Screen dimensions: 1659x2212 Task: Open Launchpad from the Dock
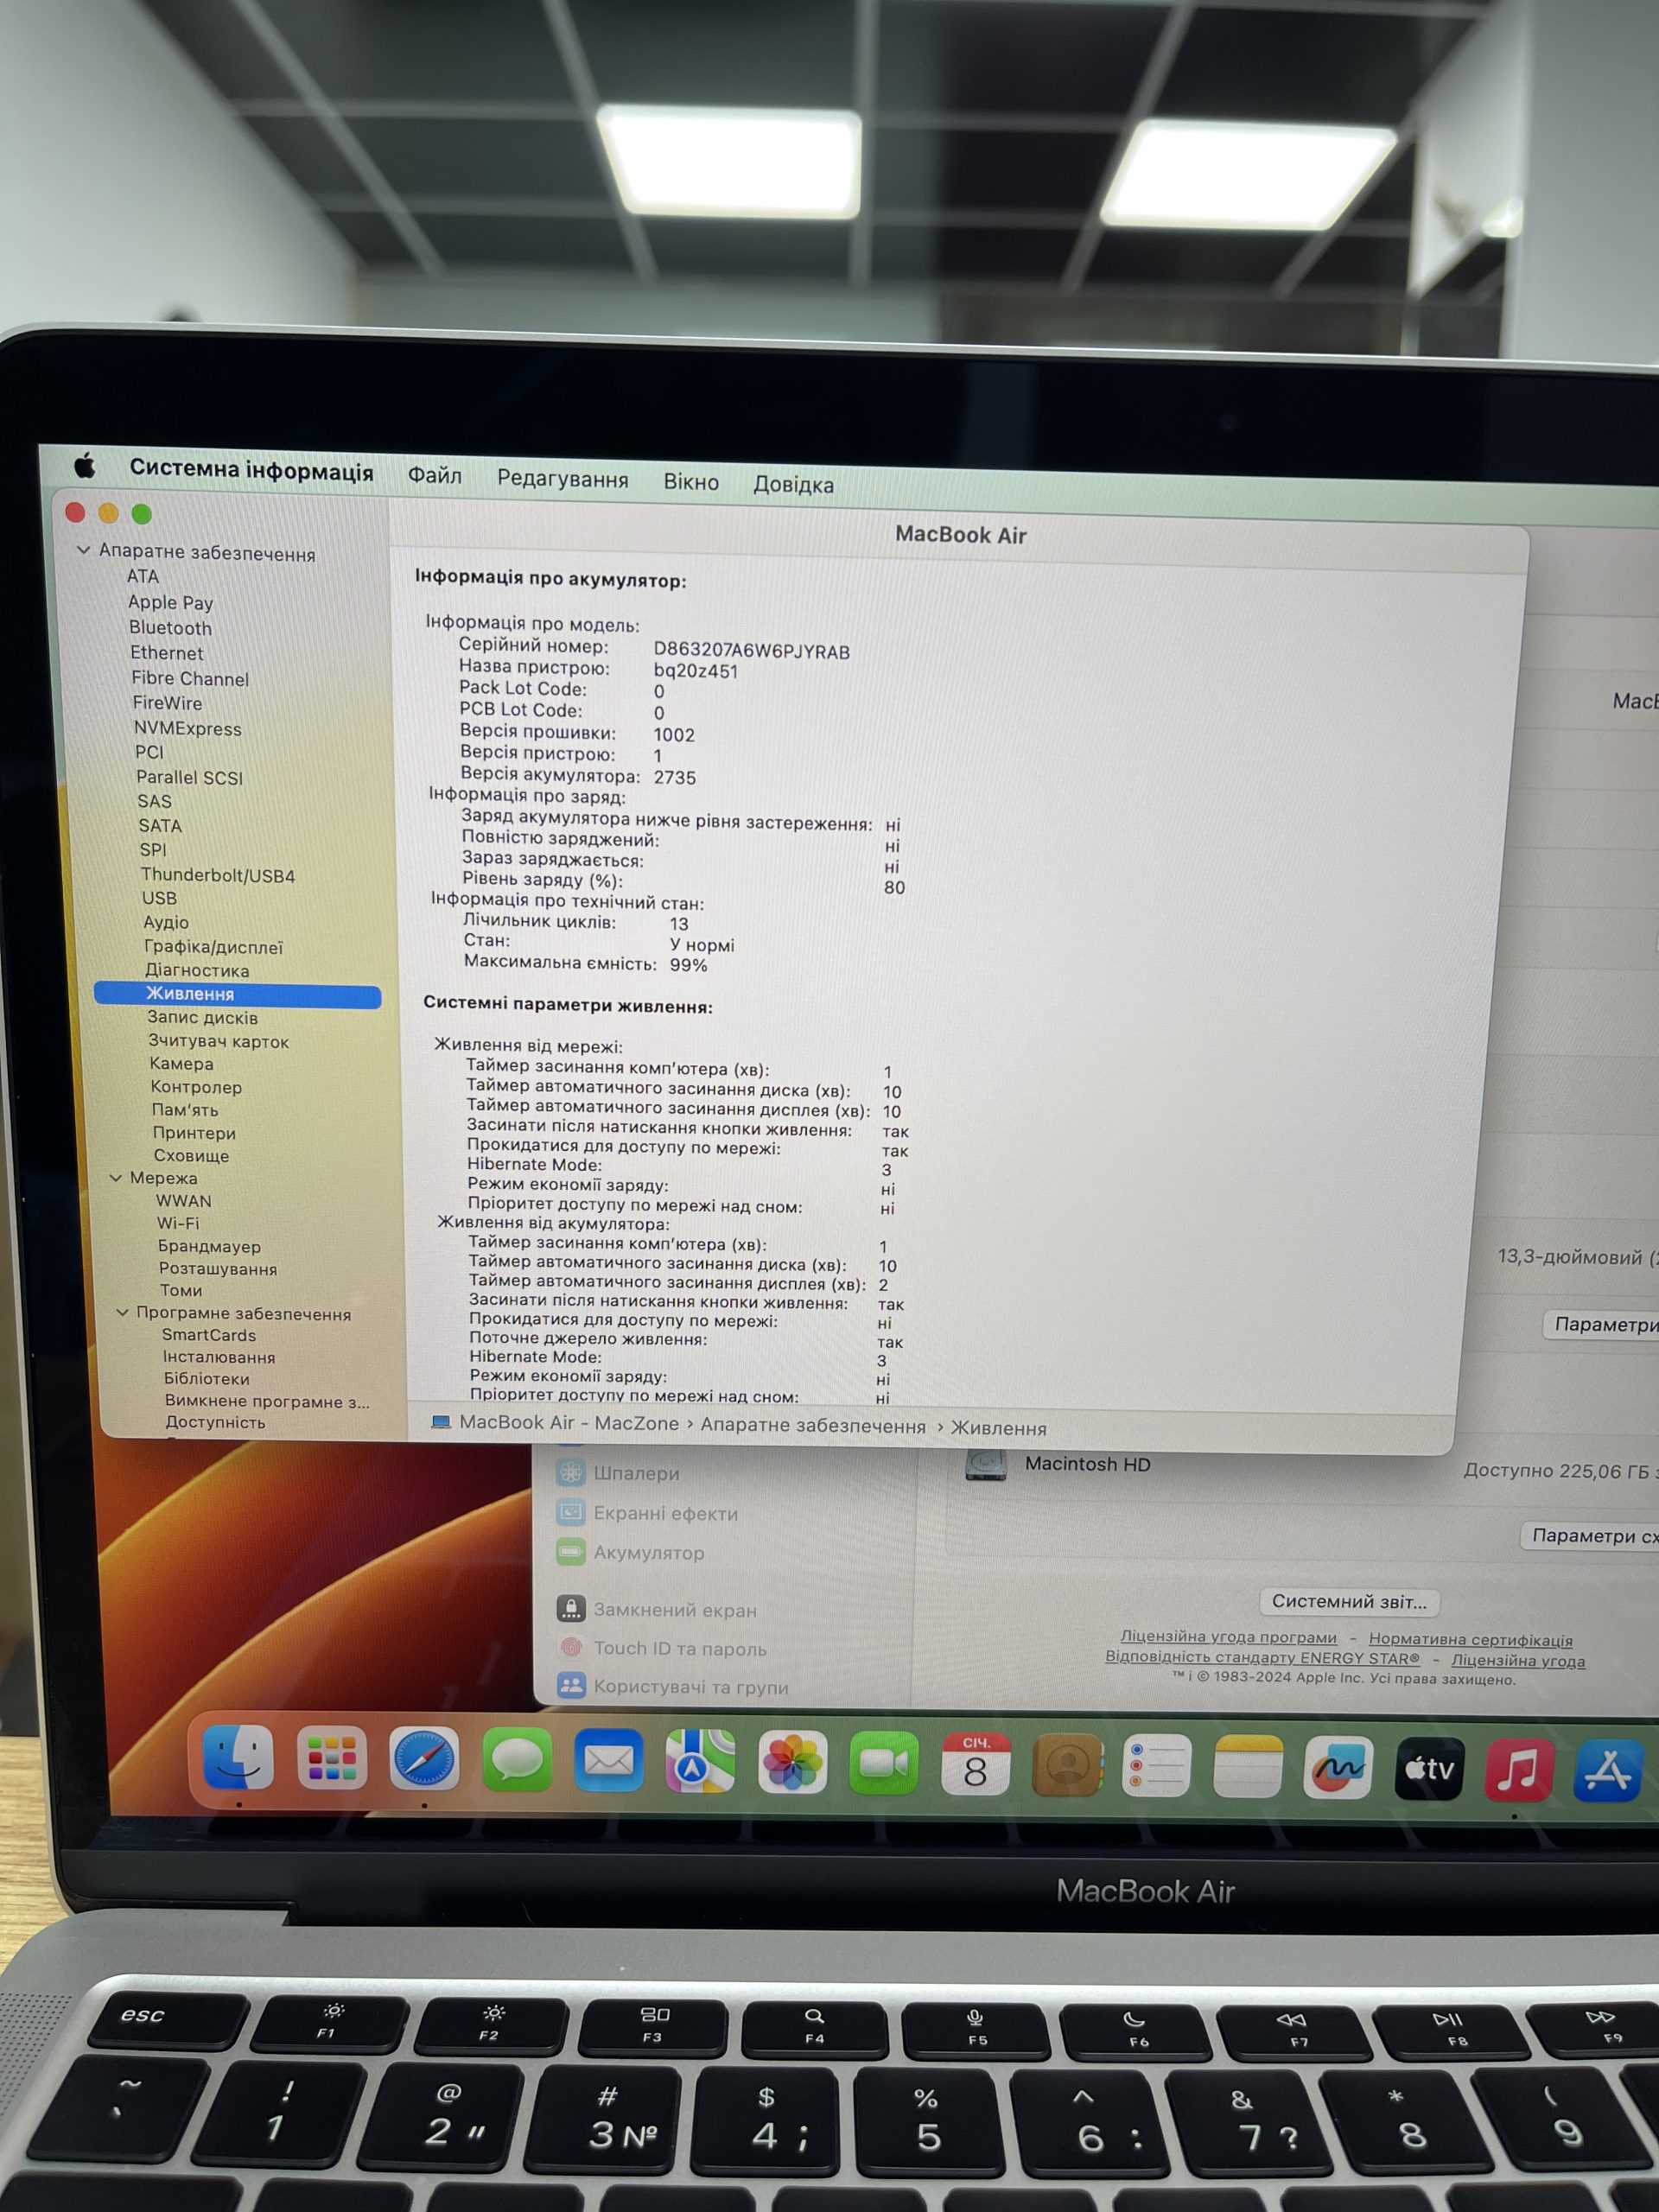pyautogui.click(x=331, y=1760)
